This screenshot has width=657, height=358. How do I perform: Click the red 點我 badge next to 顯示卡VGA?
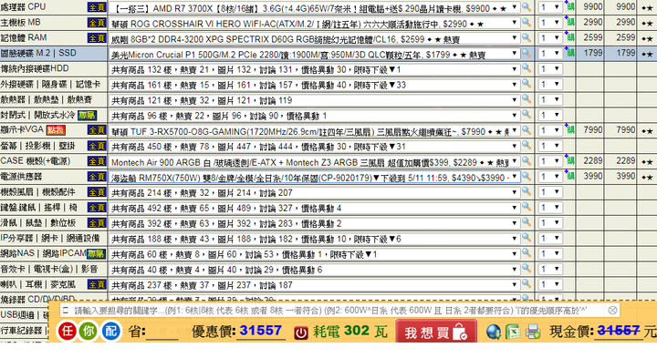(x=56, y=130)
